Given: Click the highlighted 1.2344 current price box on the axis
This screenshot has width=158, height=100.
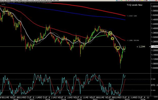Looking at the screenshot, I should [x=154, y=46].
